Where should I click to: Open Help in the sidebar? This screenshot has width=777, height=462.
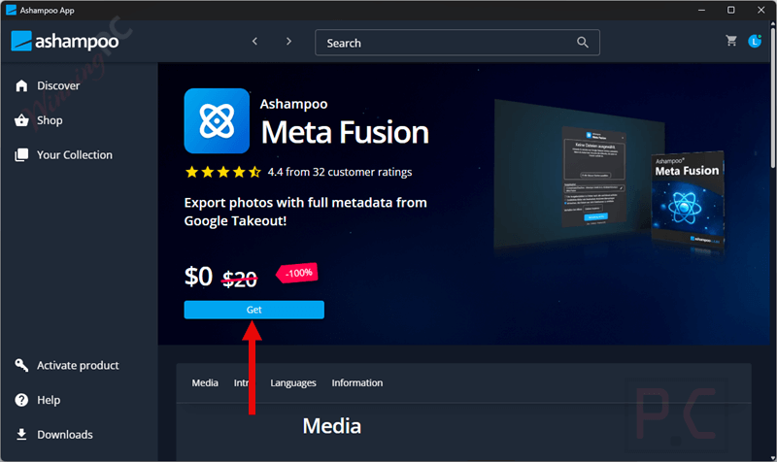pyautogui.click(x=49, y=400)
